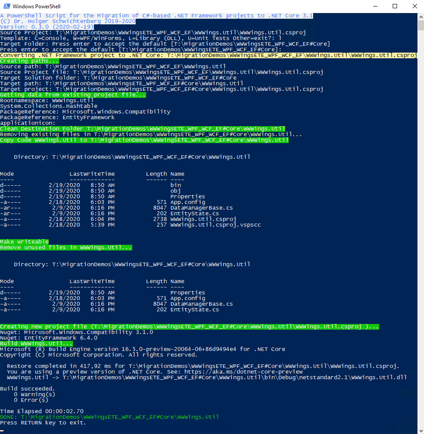Close the Windows PowerShell window

coord(414,6)
